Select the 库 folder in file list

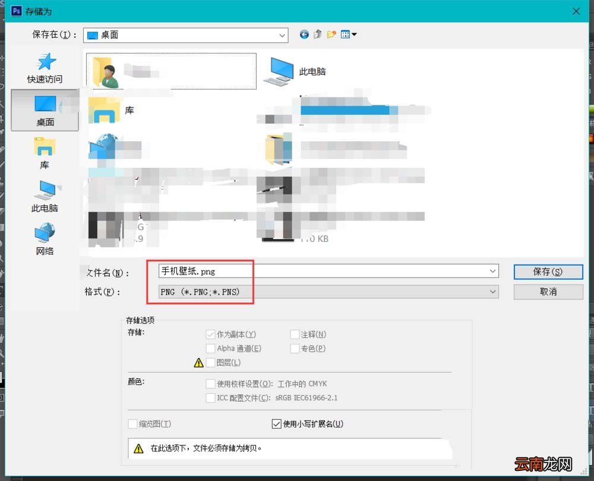(x=112, y=110)
